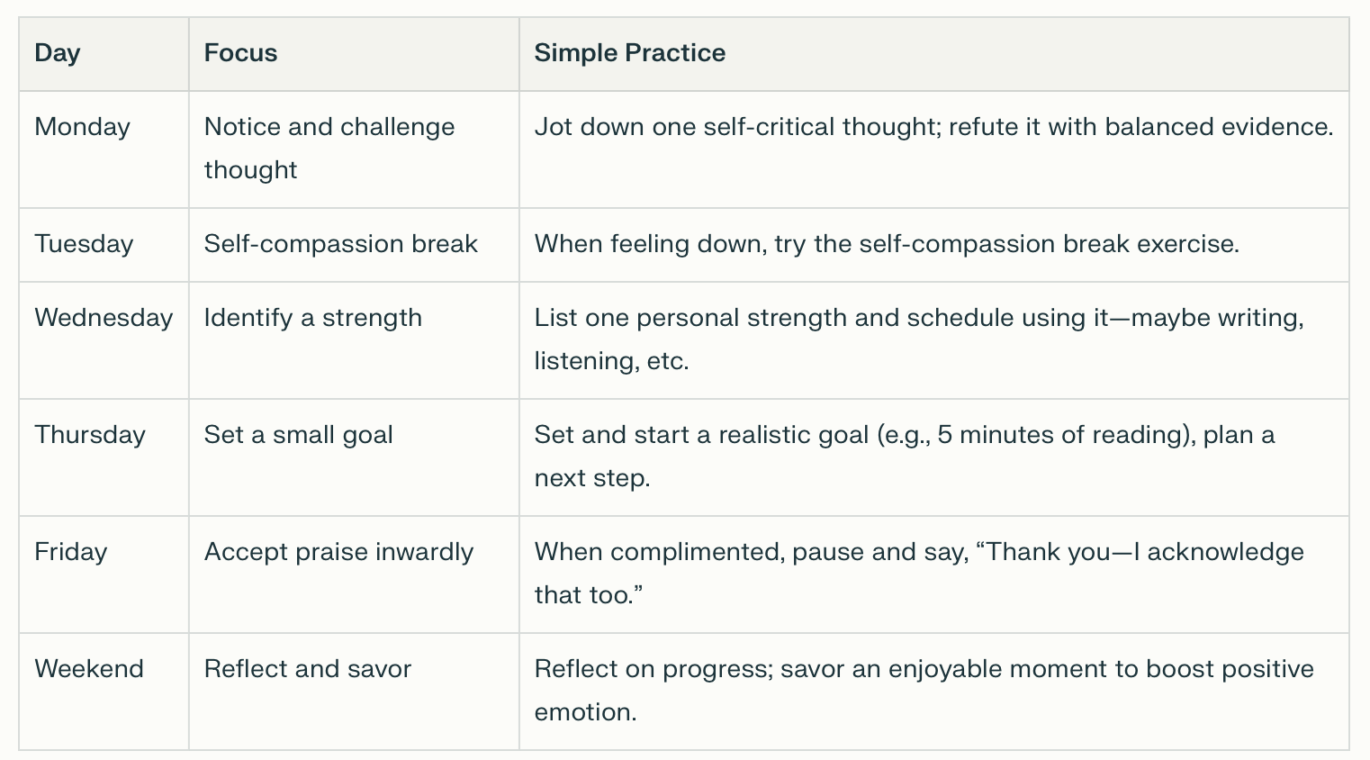Viewport: 1370px width, 760px height.
Task: Click the Tuesday cell
Action: (x=84, y=244)
